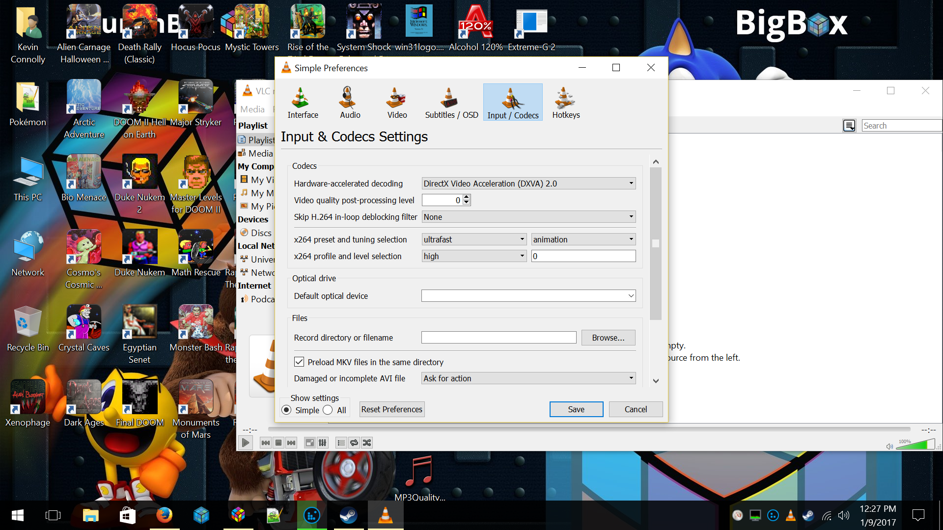Image resolution: width=943 pixels, height=530 pixels.
Task: Open the Subtitles / OSD preferences category
Action: pos(451,103)
